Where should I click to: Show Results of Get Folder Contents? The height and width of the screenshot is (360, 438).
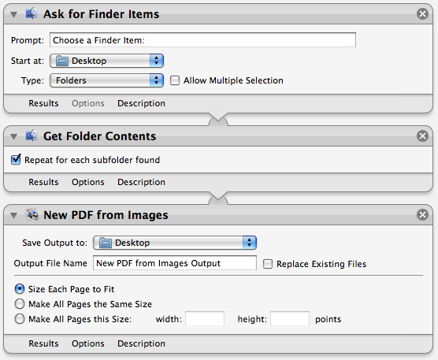43,182
